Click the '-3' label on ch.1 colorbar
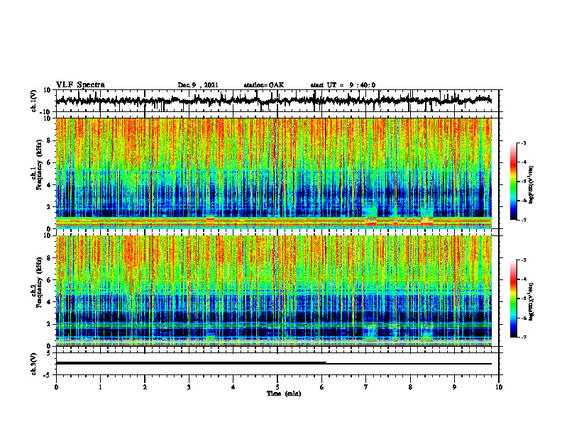Screen dimensions: 562x434 point(523,143)
